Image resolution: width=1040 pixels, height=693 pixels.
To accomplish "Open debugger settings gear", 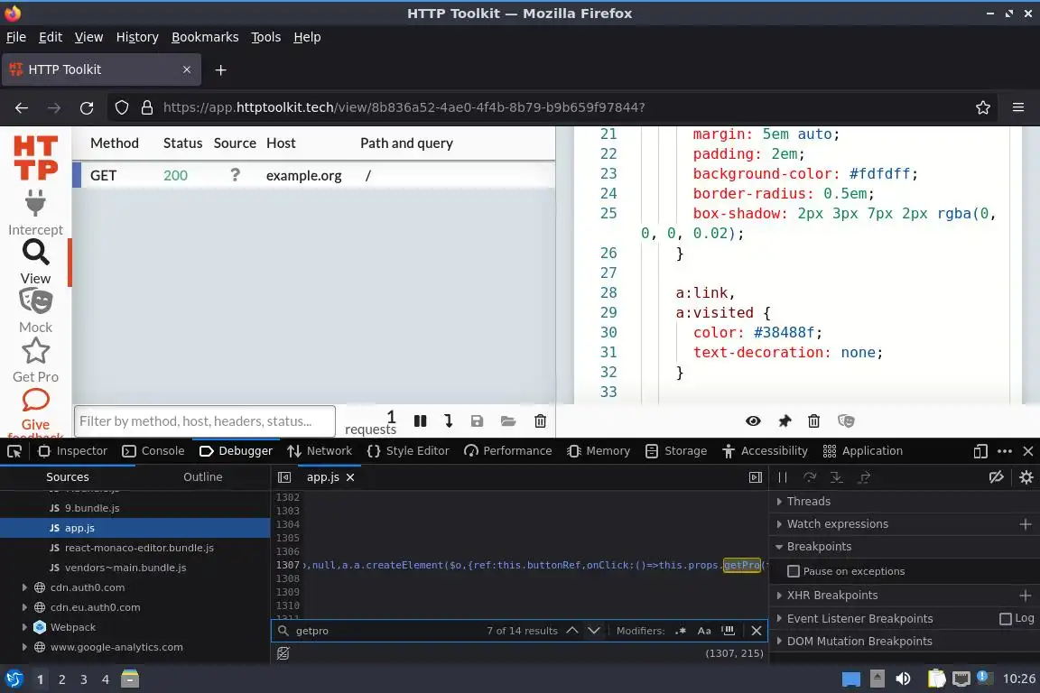I will click(x=1026, y=477).
